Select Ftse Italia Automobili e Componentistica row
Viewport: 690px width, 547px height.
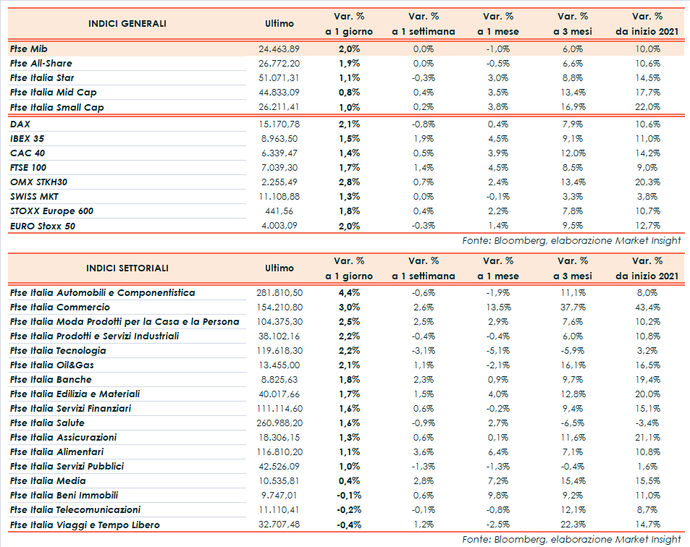[103, 292]
